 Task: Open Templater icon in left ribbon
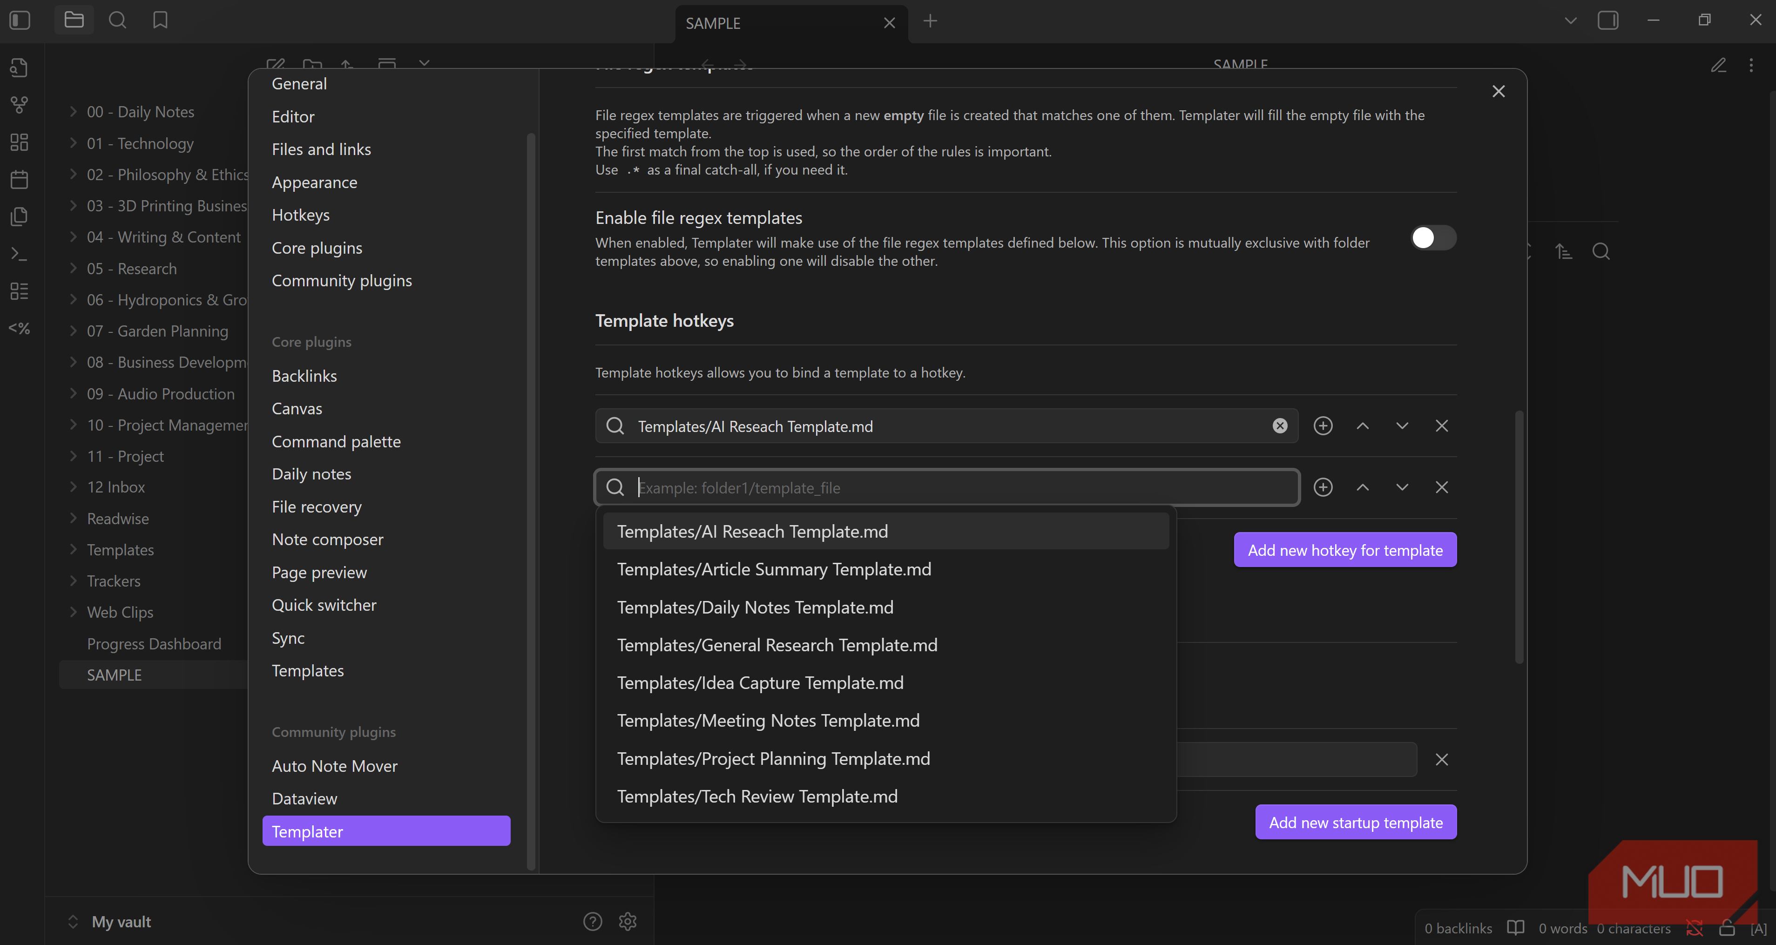19,328
